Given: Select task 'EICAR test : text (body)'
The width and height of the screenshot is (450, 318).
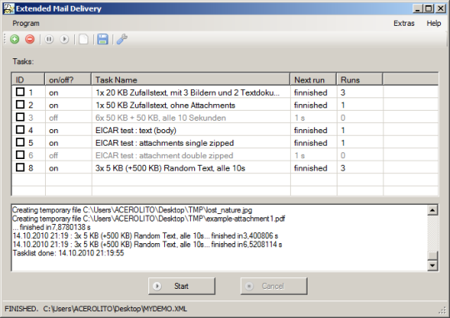Looking at the screenshot, I should 136,131.
